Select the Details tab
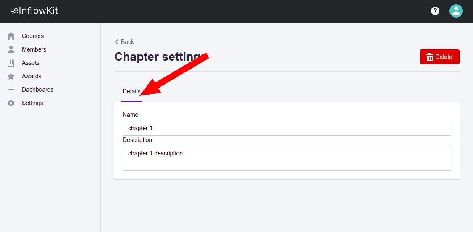 point(131,91)
